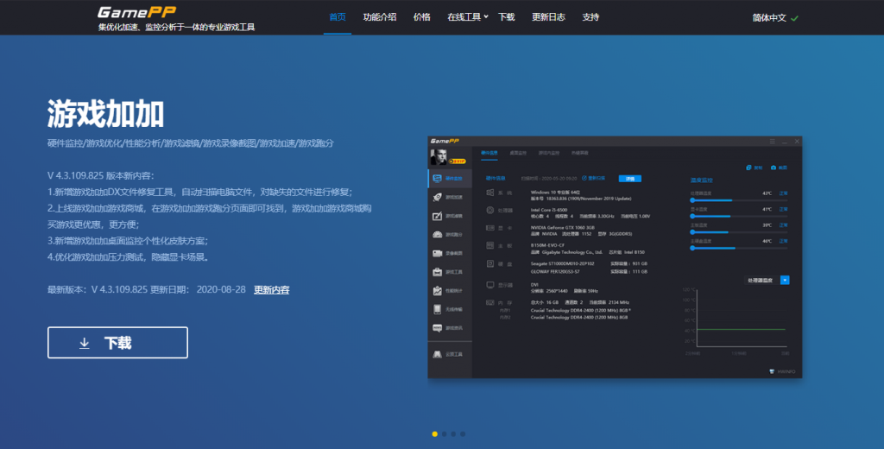Click the Windows system icon in hardware info
Screen dimensions: 884x449
click(x=490, y=193)
